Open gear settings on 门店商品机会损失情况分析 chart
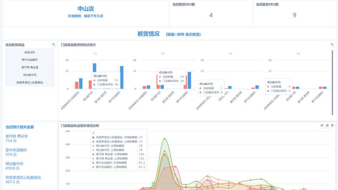Image resolution: width=338 pixels, height=190 pixels. 332,125
